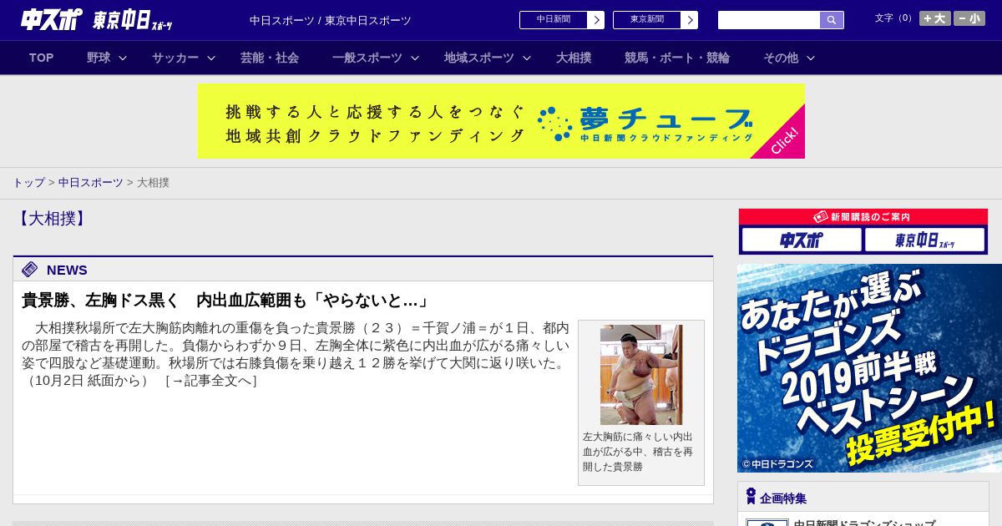1002x526 pixels.
Task: Expand the 一般スポーツ dropdown chevron
Action: [x=414, y=58]
